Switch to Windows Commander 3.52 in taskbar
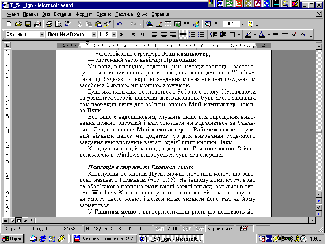The image size is (325, 244). click(104, 239)
